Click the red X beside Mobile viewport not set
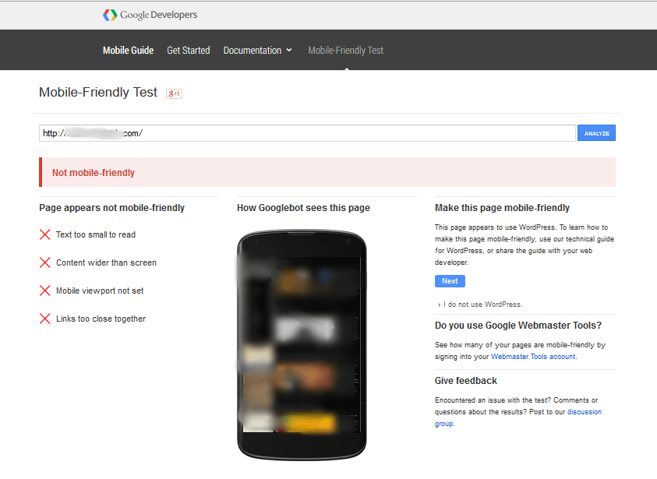Screen dimensions: 657x479 pos(44,291)
